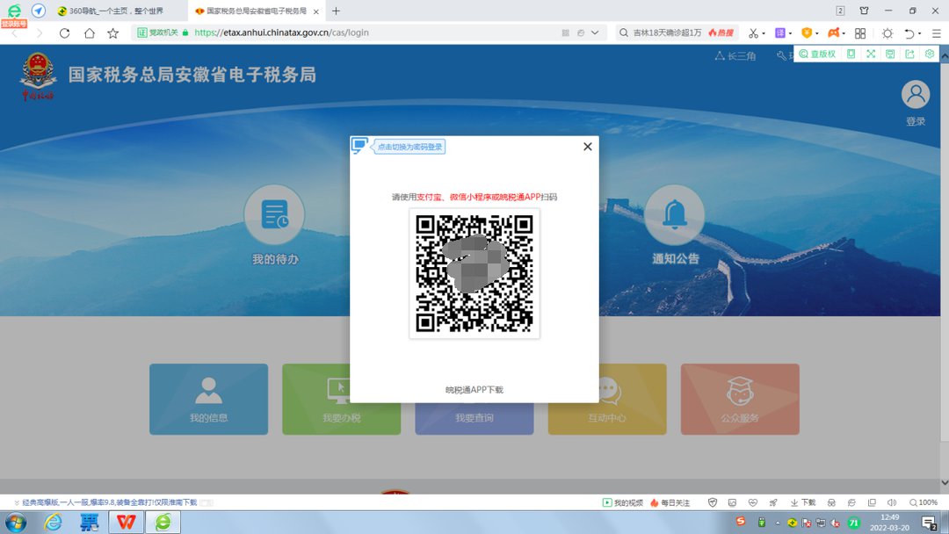Open WPS Office from the taskbar
The width and height of the screenshot is (949, 534).
point(127,522)
